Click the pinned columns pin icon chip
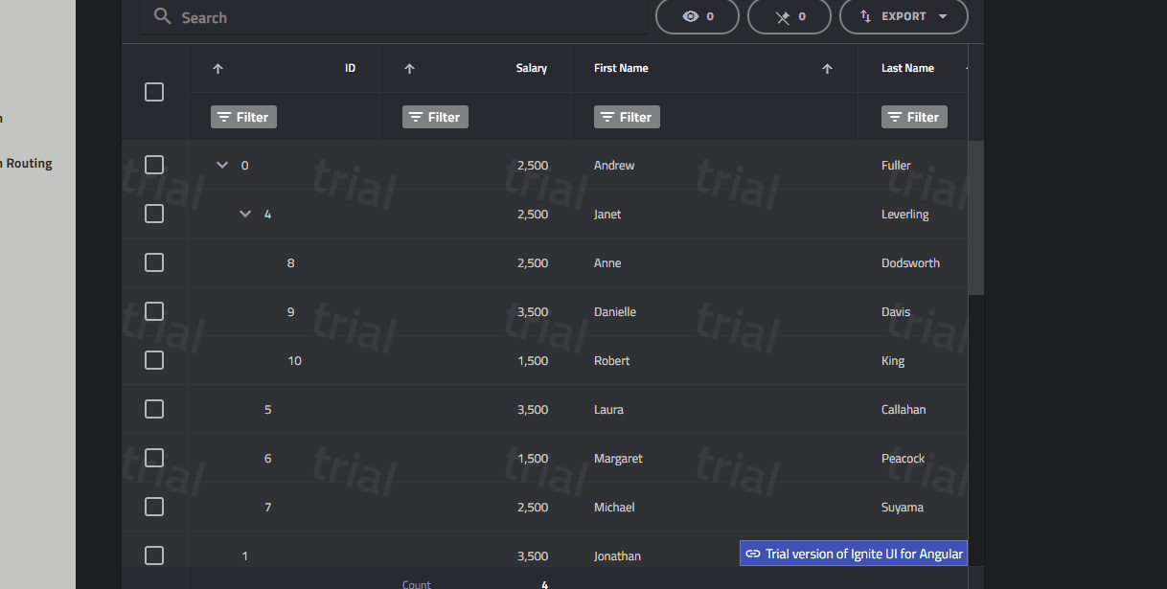This screenshot has height=589, width=1167. pyautogui.click(x=789, y=16)
